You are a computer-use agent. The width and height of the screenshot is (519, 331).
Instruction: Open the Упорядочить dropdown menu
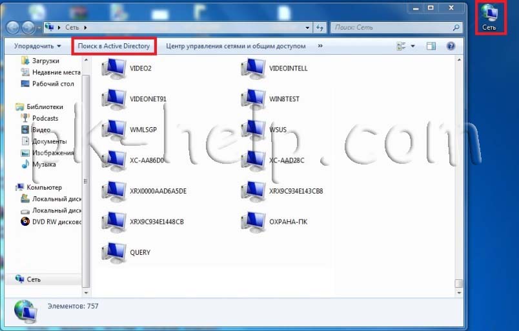37,46
